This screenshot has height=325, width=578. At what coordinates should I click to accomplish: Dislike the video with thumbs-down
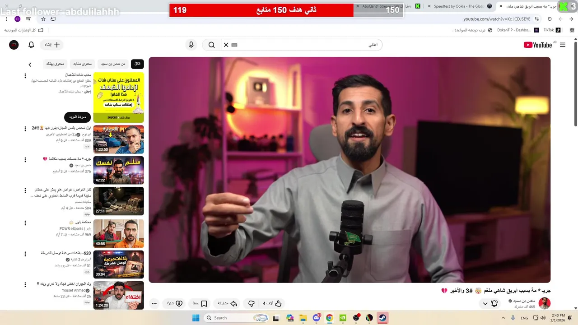pos(252,303)
